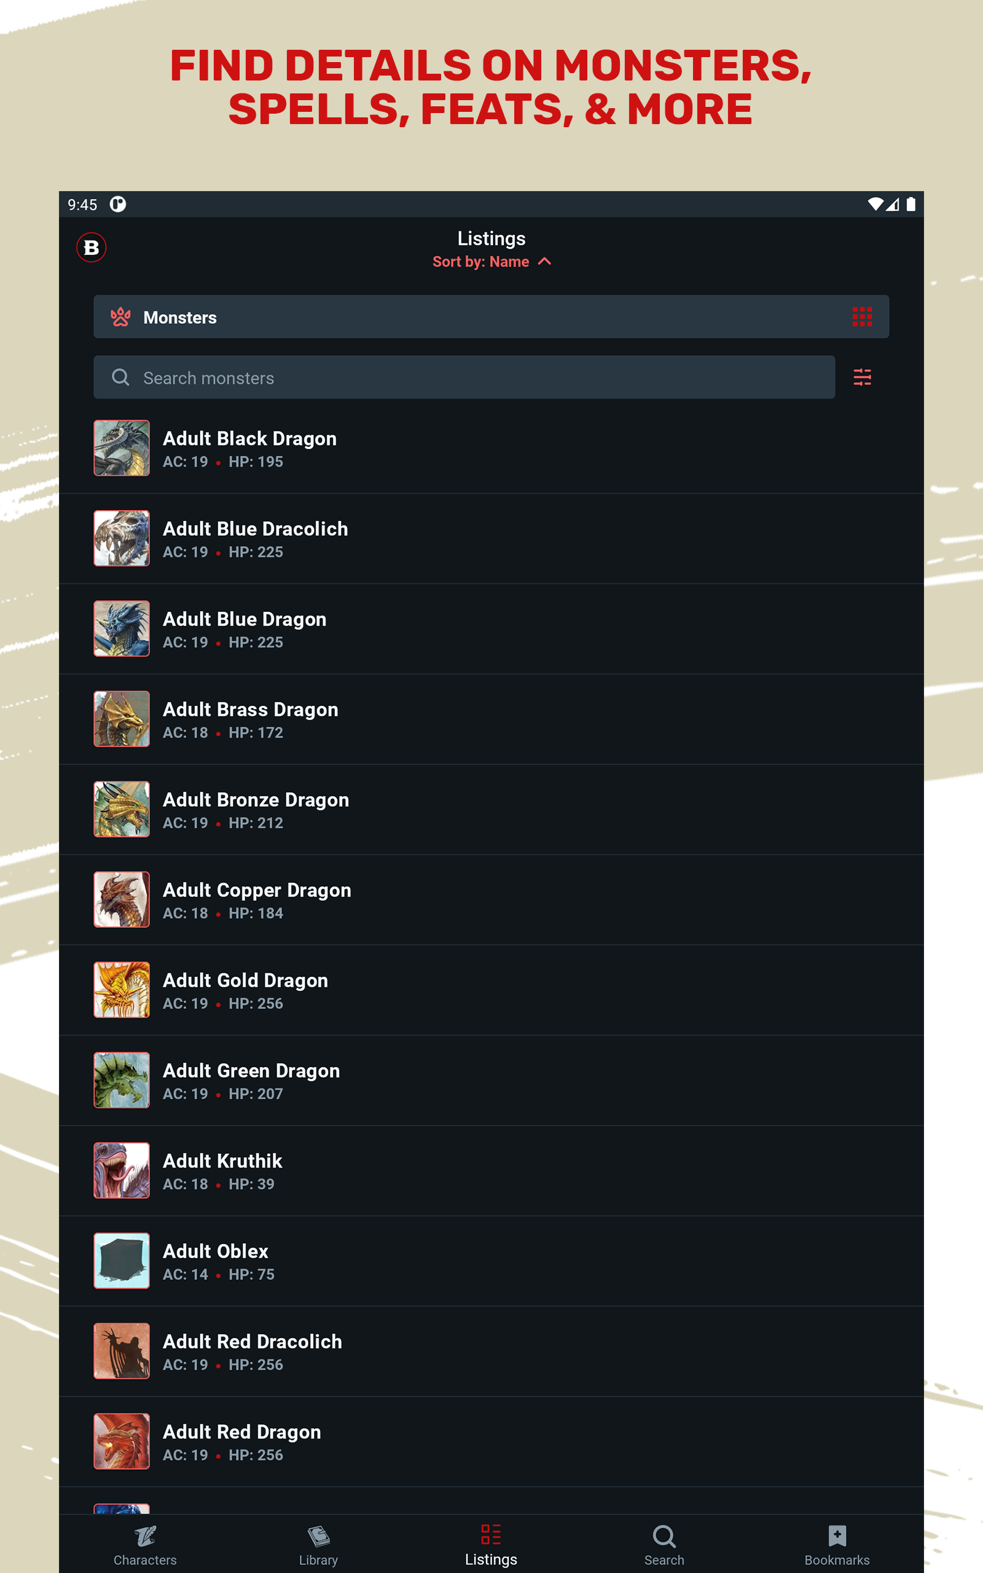Viewport: 983px width, 1573px height.
Task: Click the Search monsters input field
Action: pyautogui.click(x=464, y=377)
